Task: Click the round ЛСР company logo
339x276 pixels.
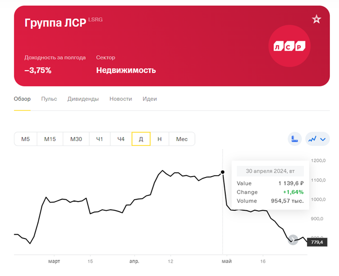Action: (290, 46)
